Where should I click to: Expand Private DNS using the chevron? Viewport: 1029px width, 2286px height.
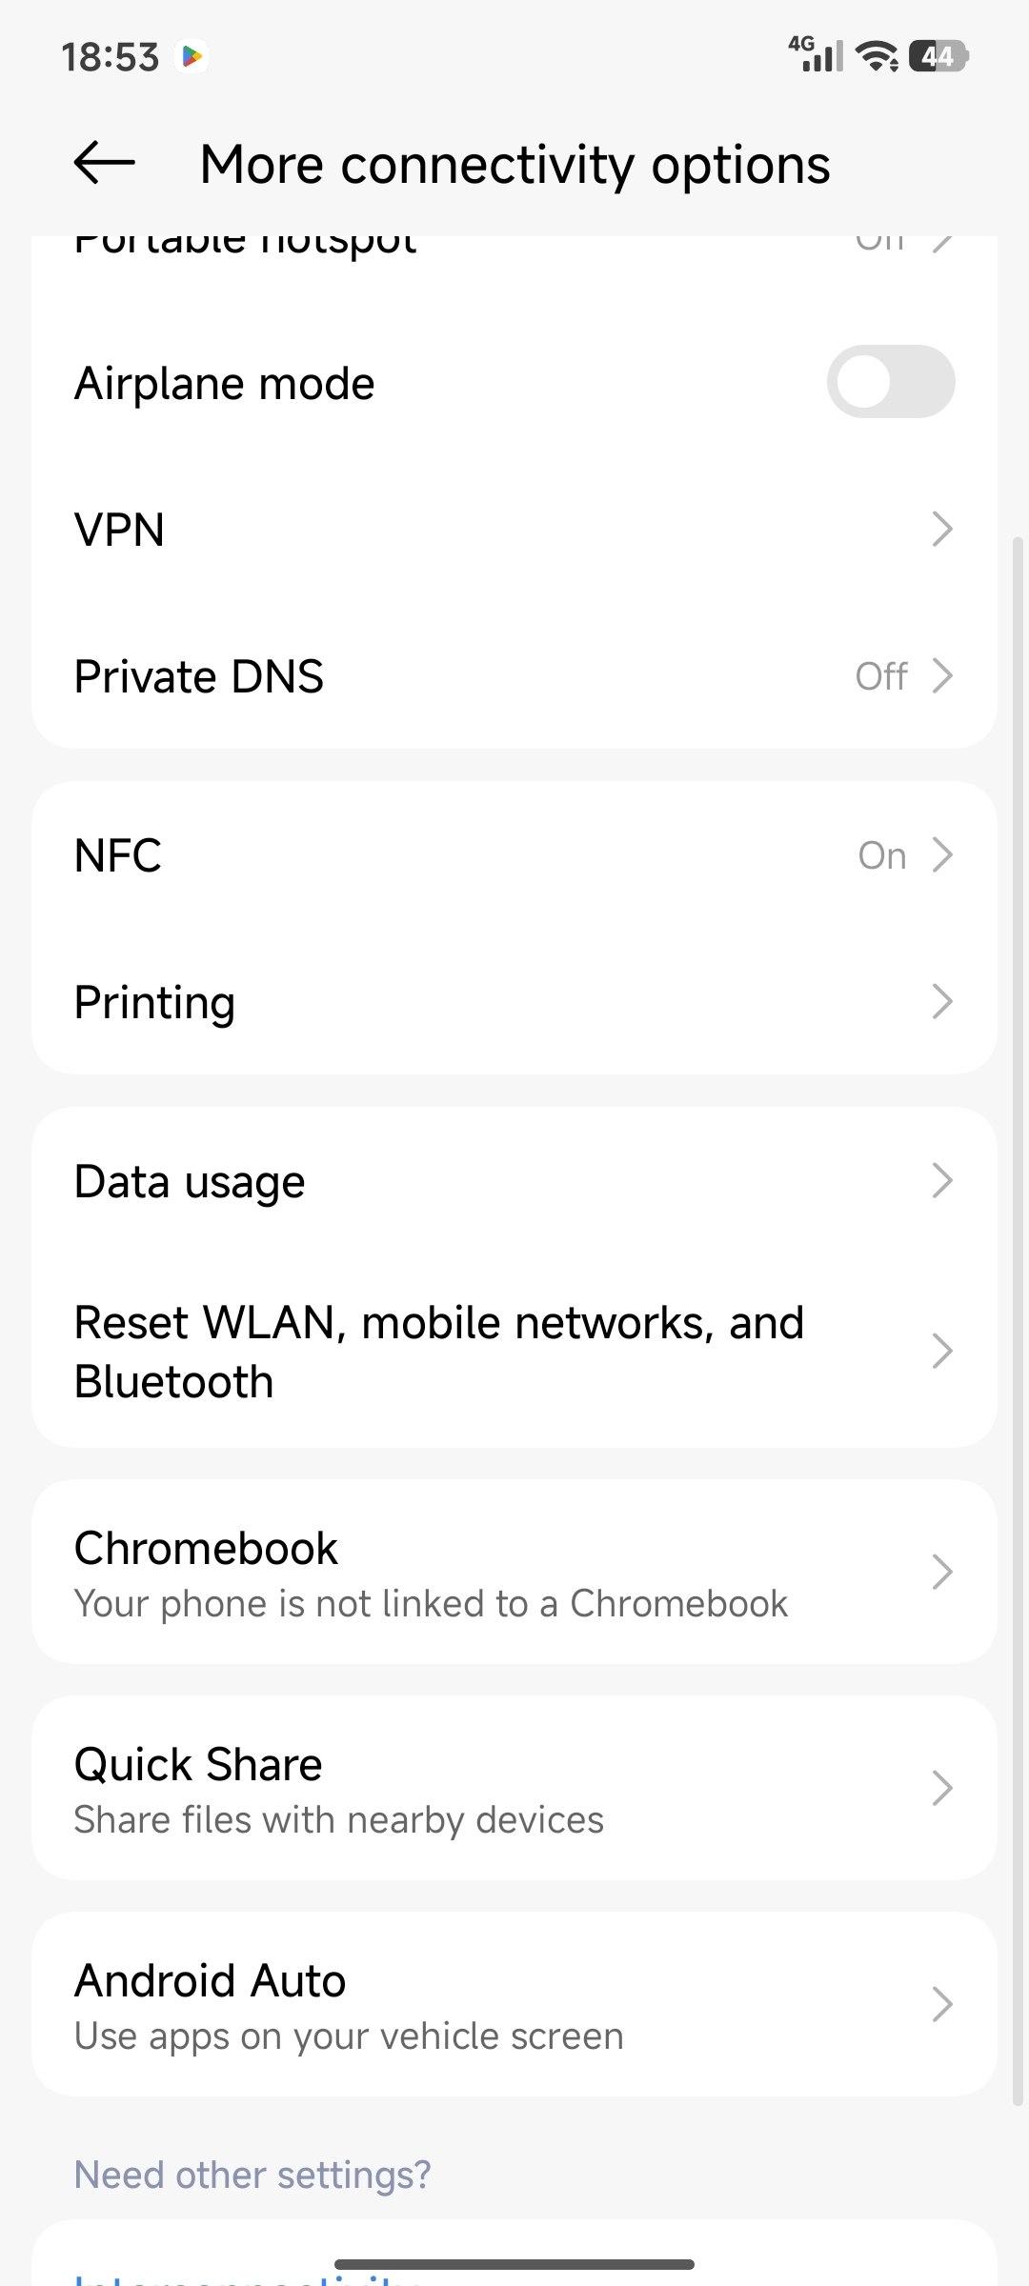point(941,676)
